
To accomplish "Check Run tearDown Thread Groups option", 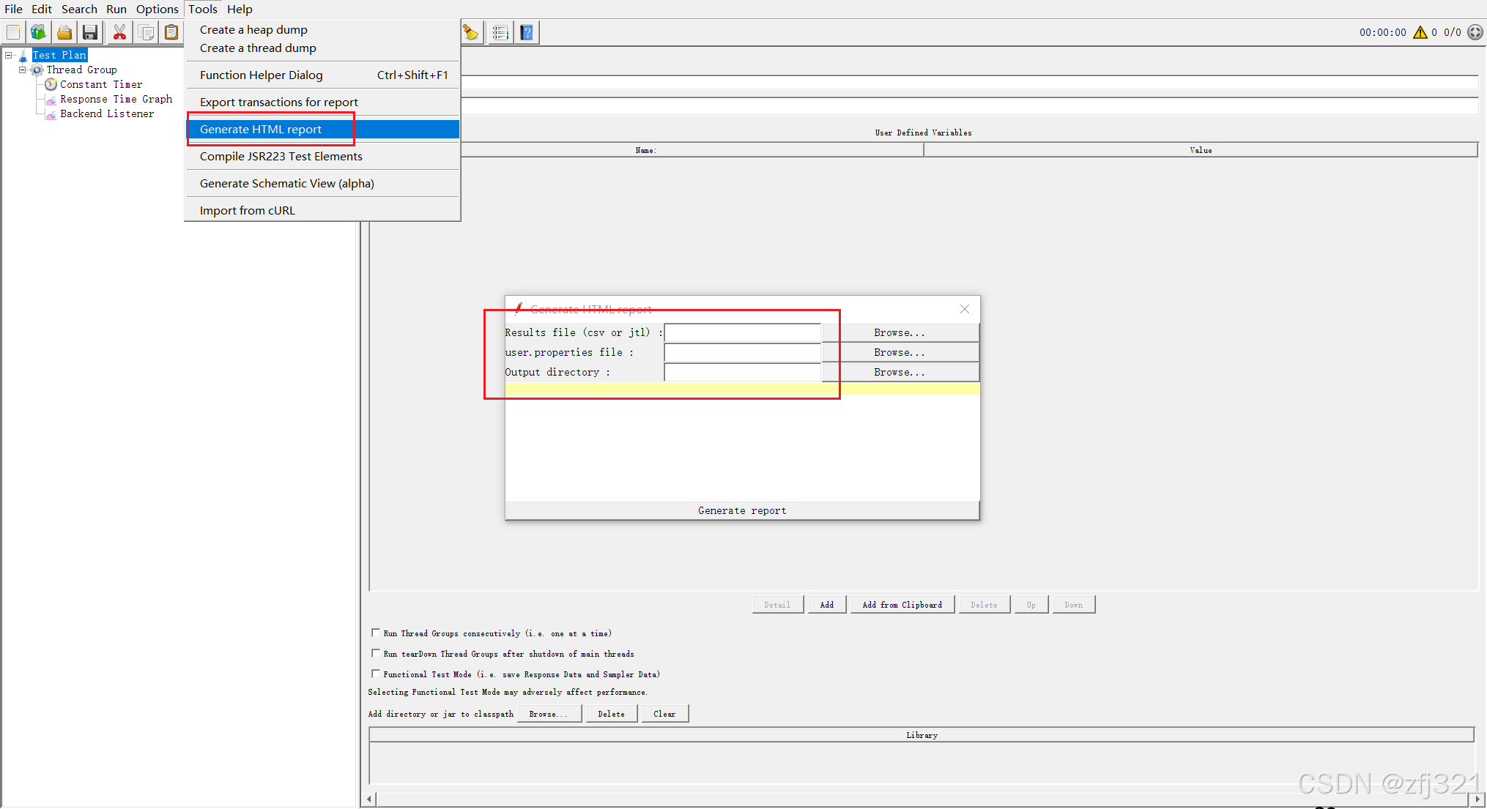I will pos(376,653).
